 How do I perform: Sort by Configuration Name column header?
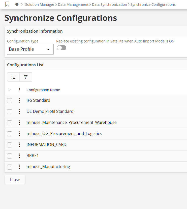click(43, 90)
